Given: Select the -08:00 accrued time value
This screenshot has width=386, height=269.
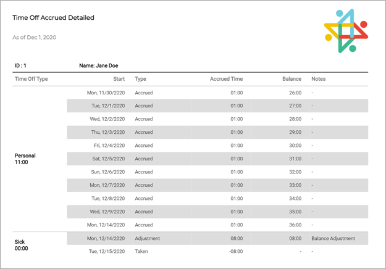Looking at the screenshot, I should 236,251.
